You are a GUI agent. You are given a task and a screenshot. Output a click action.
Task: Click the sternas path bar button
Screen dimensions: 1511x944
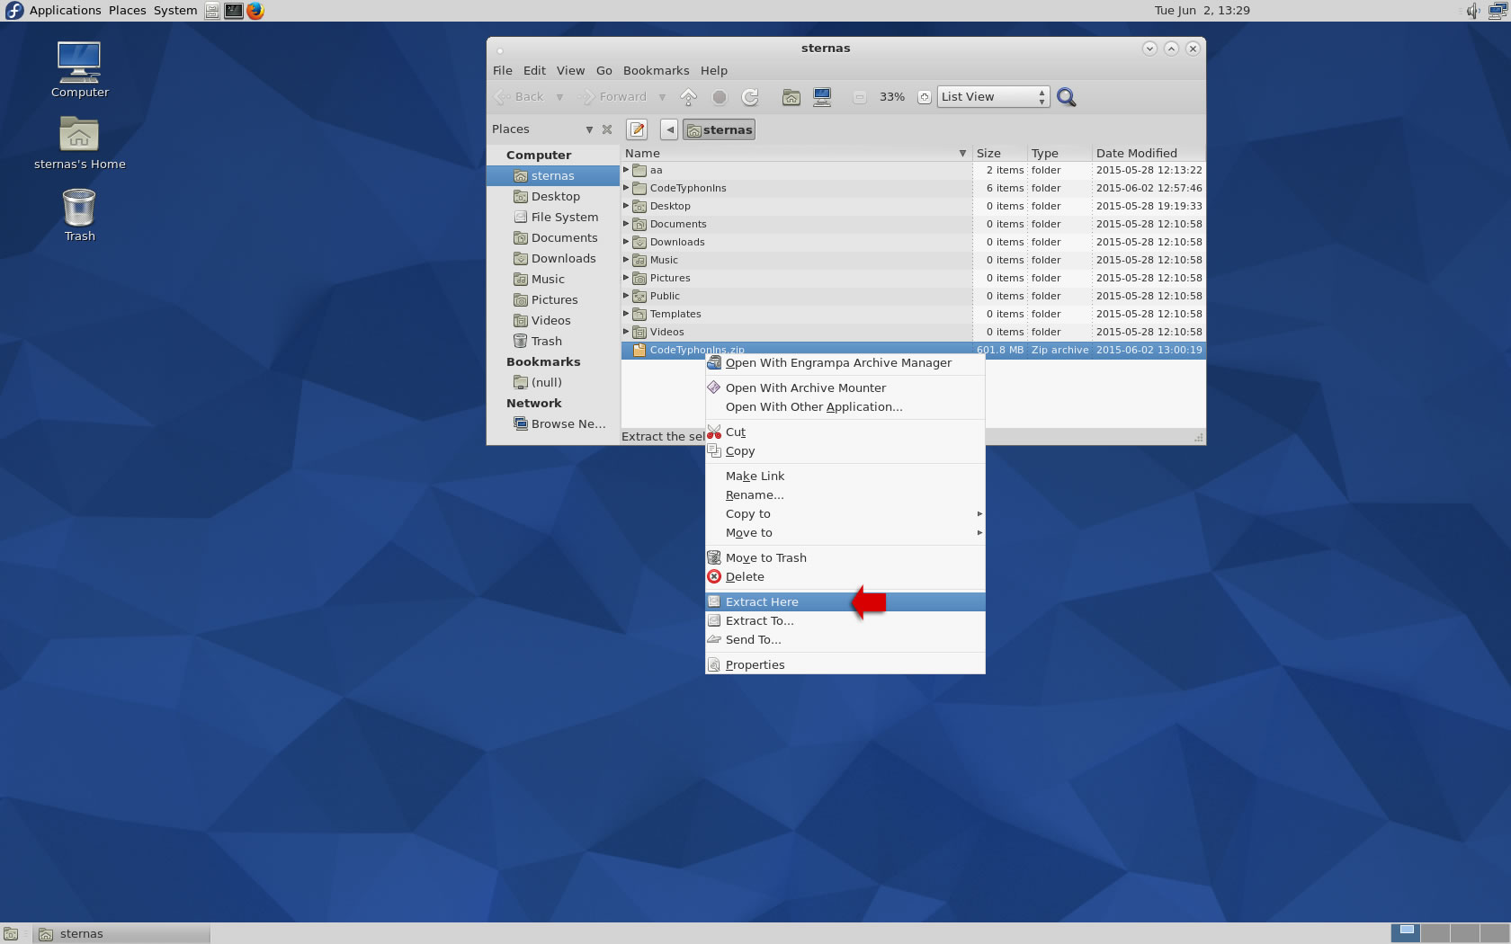tap(719, 129)
